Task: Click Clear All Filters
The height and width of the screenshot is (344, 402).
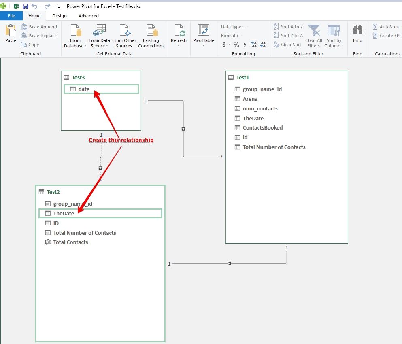Action: click(x=314, y=36)
